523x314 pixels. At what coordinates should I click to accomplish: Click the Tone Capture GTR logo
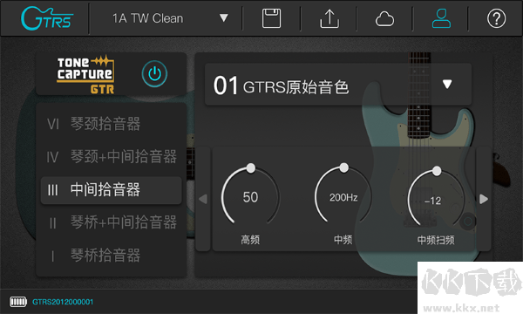tap(85, 75)
